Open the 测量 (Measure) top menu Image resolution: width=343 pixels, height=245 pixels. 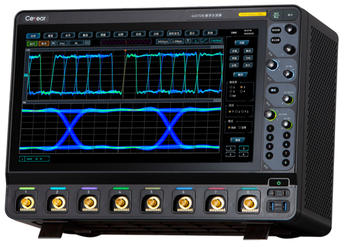(103, 35)
